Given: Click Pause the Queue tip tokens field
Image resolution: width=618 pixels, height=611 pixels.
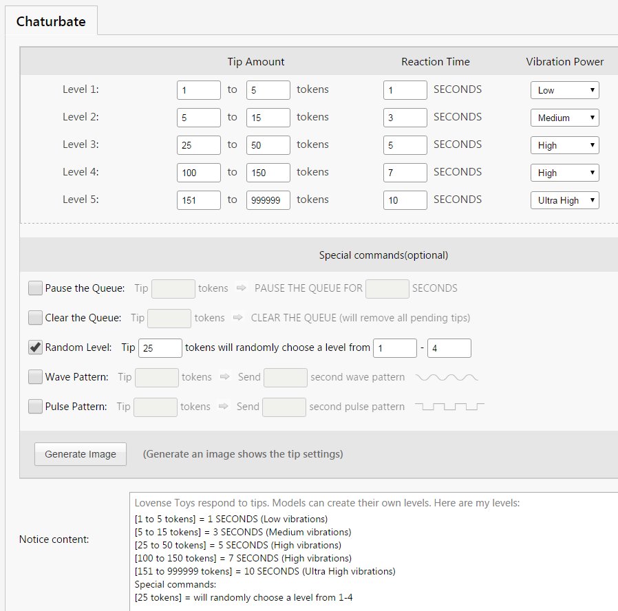Looking at the screenshot, I should point(173,289).
